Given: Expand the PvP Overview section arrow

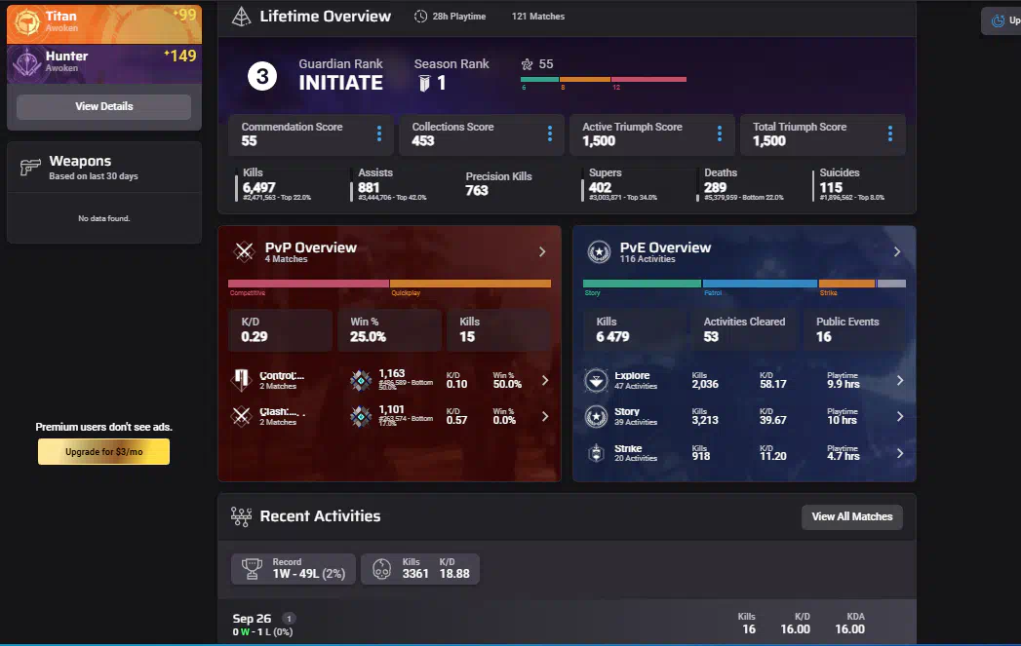Looking at the screenshot, I should pyautogui.click(x=542, y=252).
